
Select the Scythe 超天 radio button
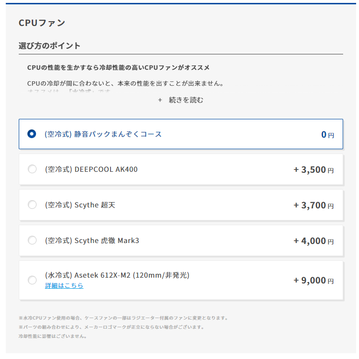[32, 205]
